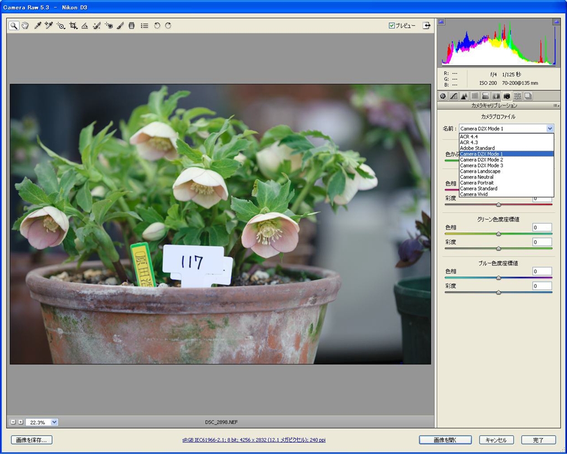567x454 pixels.
Task: Select the Crop tool
Action: pos(73,25)
